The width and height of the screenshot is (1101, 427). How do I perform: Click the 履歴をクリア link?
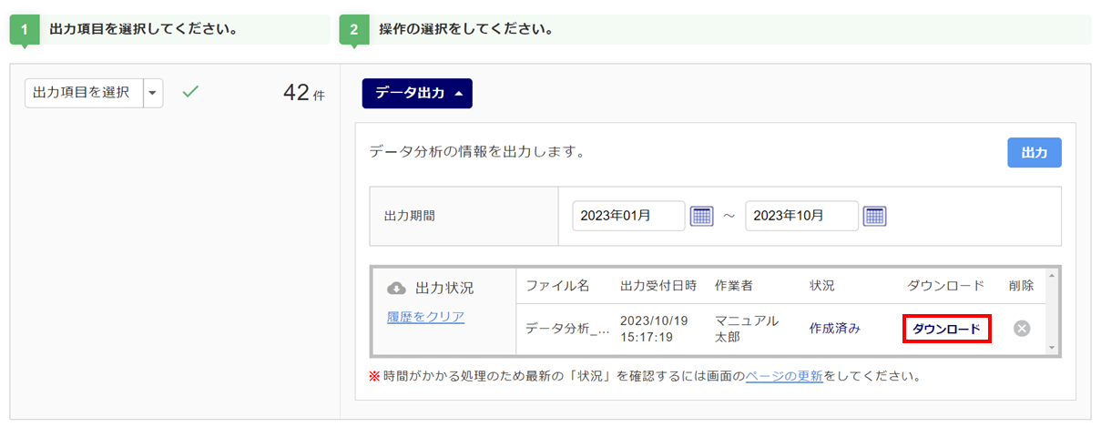point(425,317)
